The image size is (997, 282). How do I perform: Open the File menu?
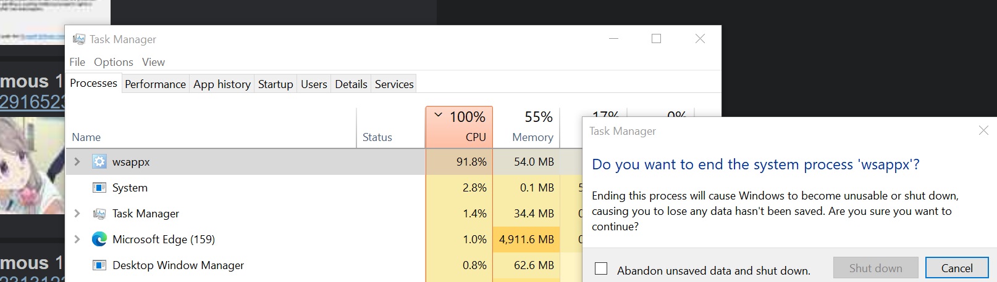tap(77, 62)
